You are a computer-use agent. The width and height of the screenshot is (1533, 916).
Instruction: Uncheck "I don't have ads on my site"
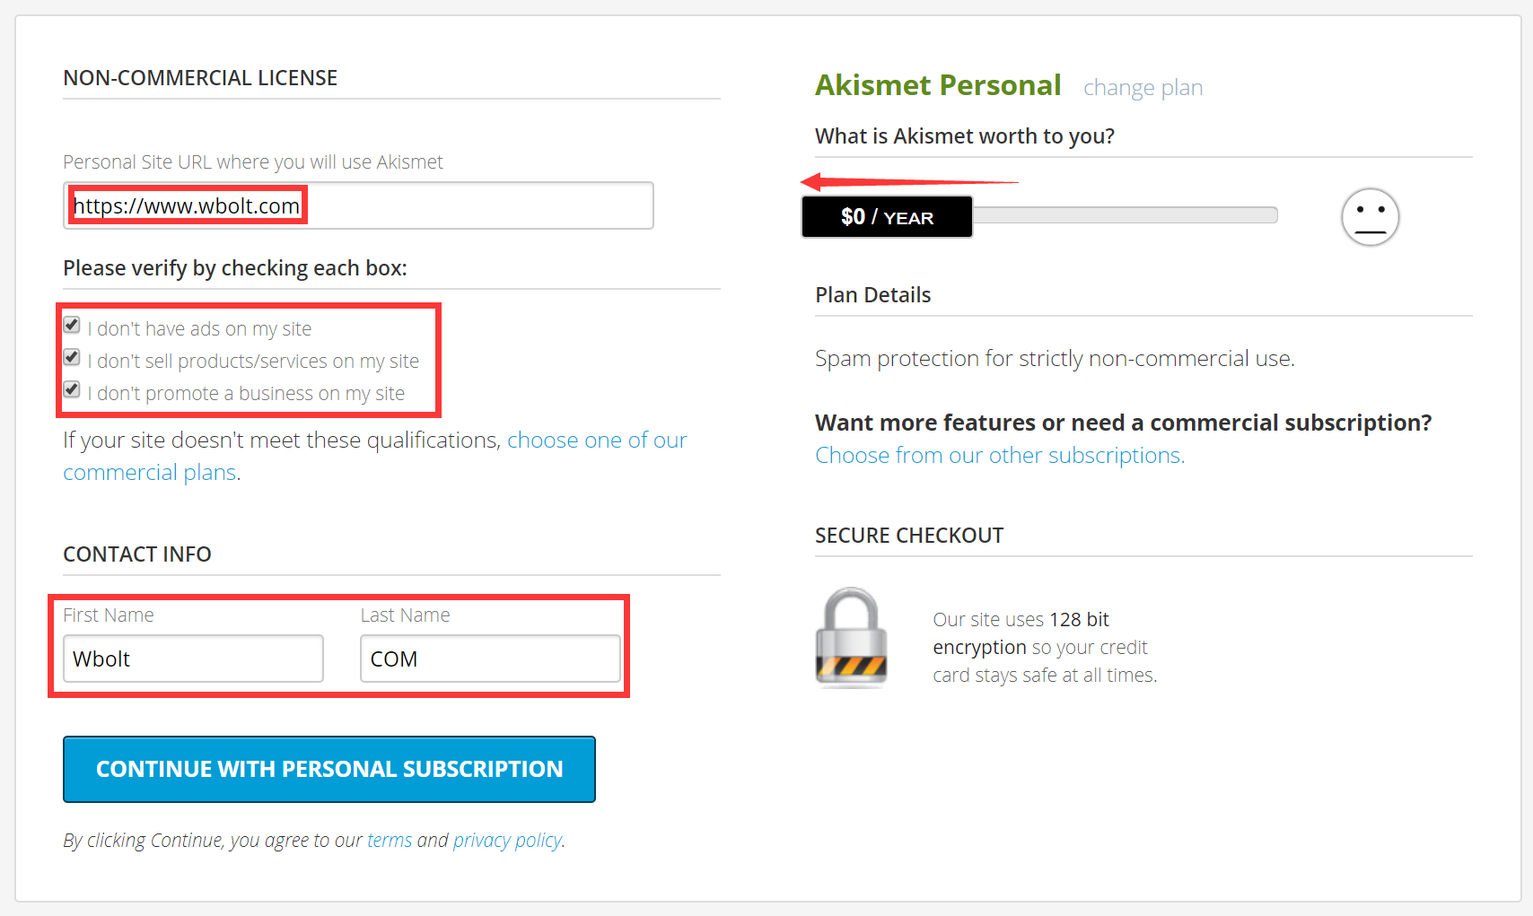pyautogui.click(x=72, y=325)
